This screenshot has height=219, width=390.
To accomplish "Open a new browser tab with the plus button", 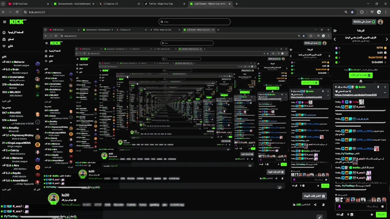I will click(x=237, y=4).
